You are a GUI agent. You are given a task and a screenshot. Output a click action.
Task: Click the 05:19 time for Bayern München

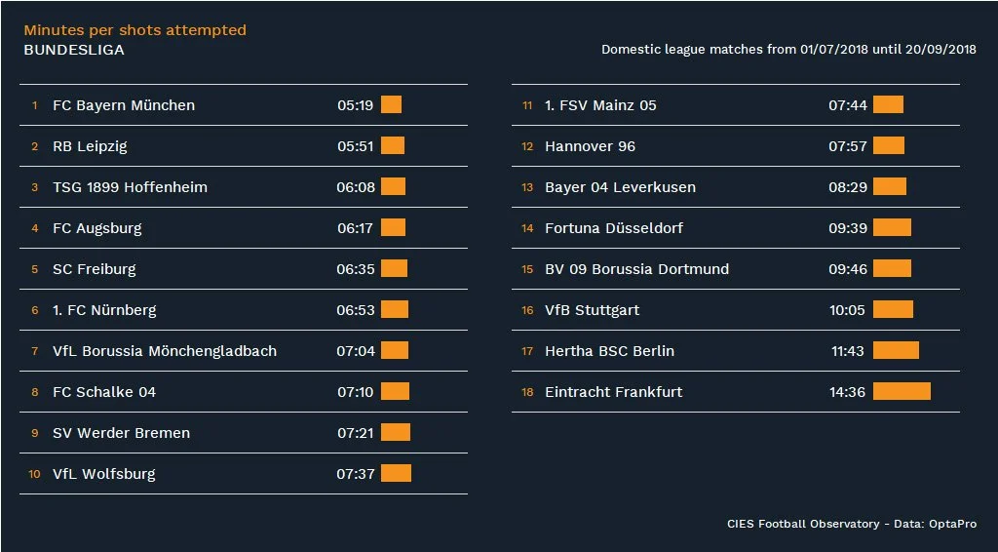[356, 105]
